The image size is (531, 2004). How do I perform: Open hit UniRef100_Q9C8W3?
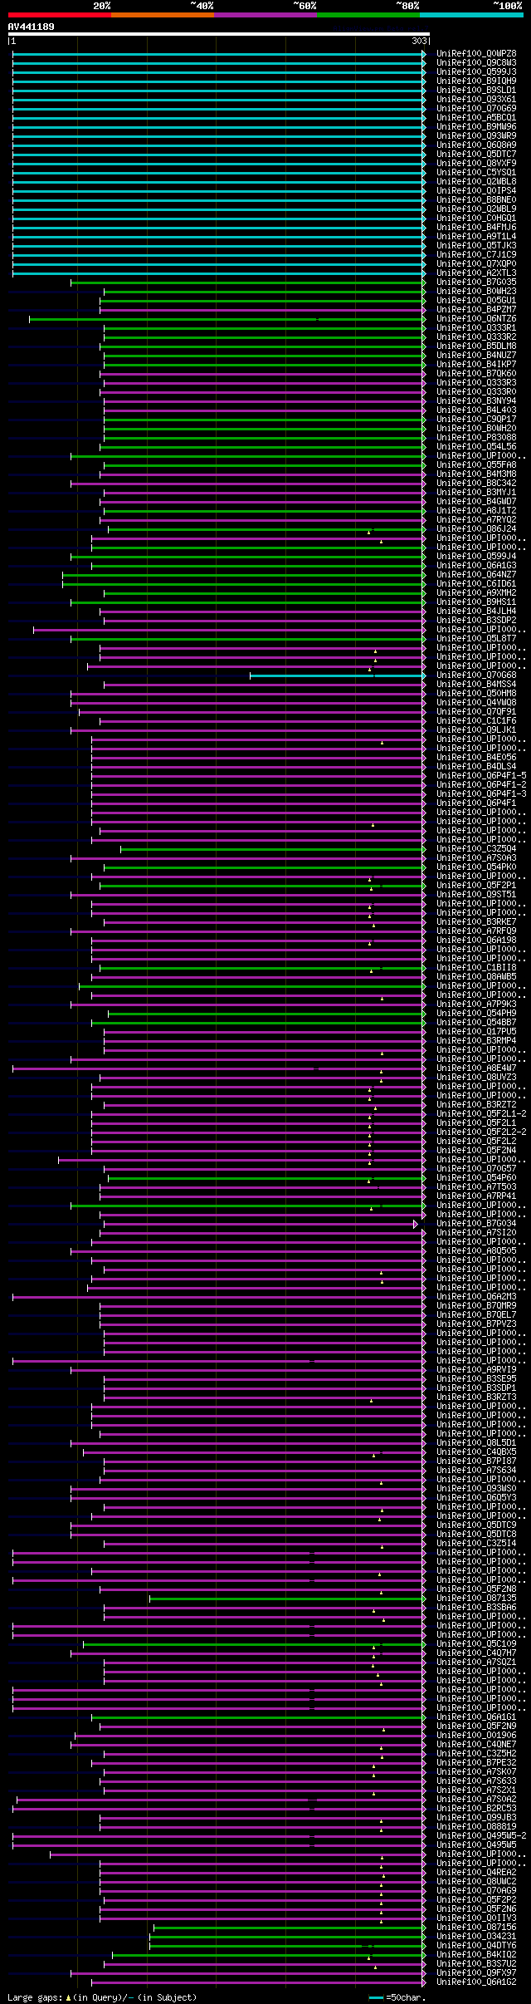(476, 62)
